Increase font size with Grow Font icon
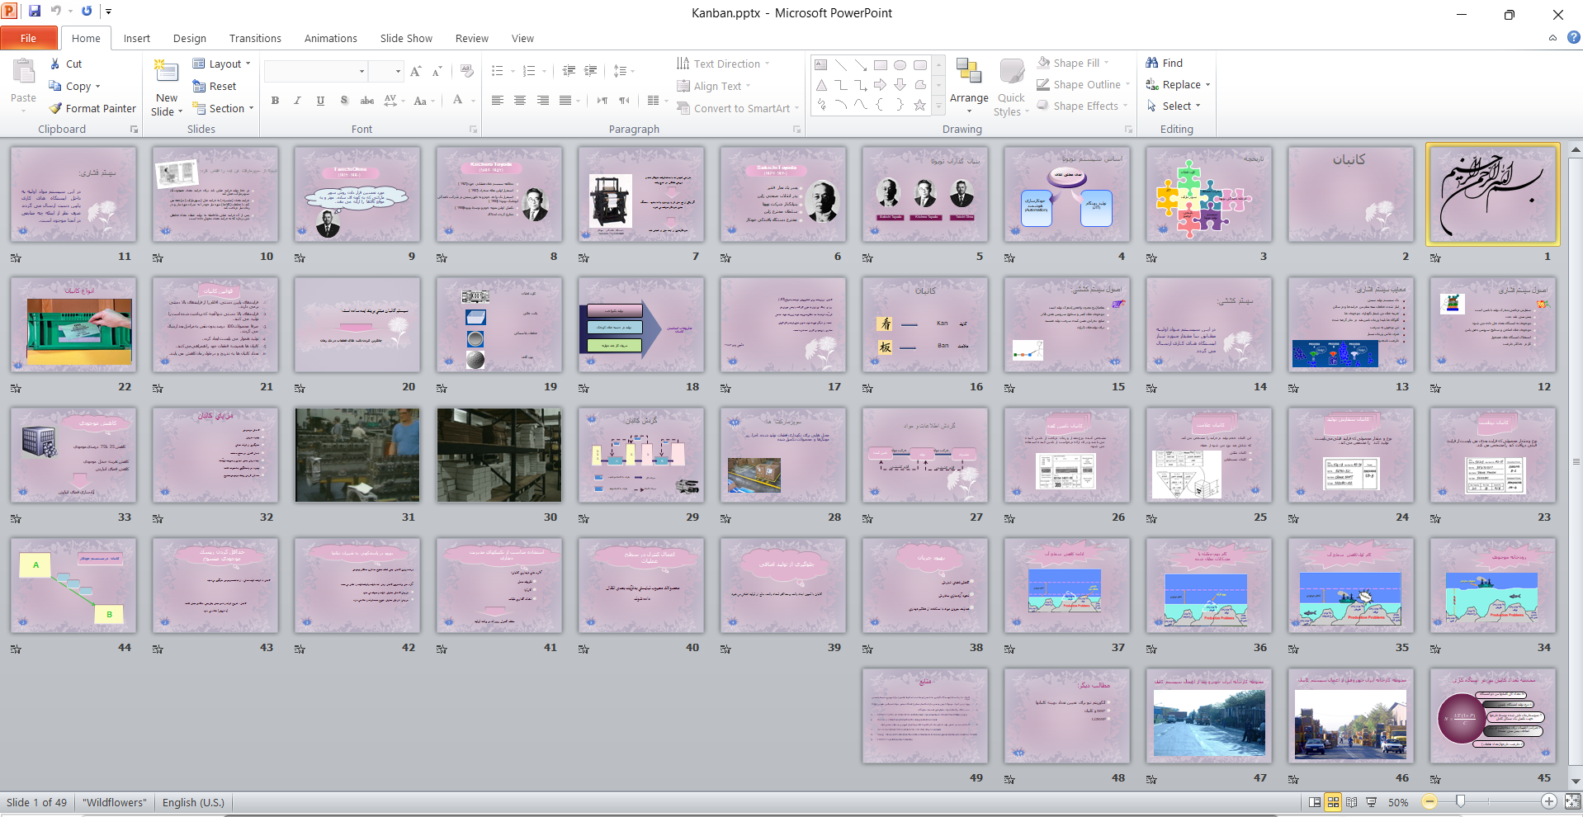The width and height of the screenshot is (1583, 817). click(x=415, y=72)
